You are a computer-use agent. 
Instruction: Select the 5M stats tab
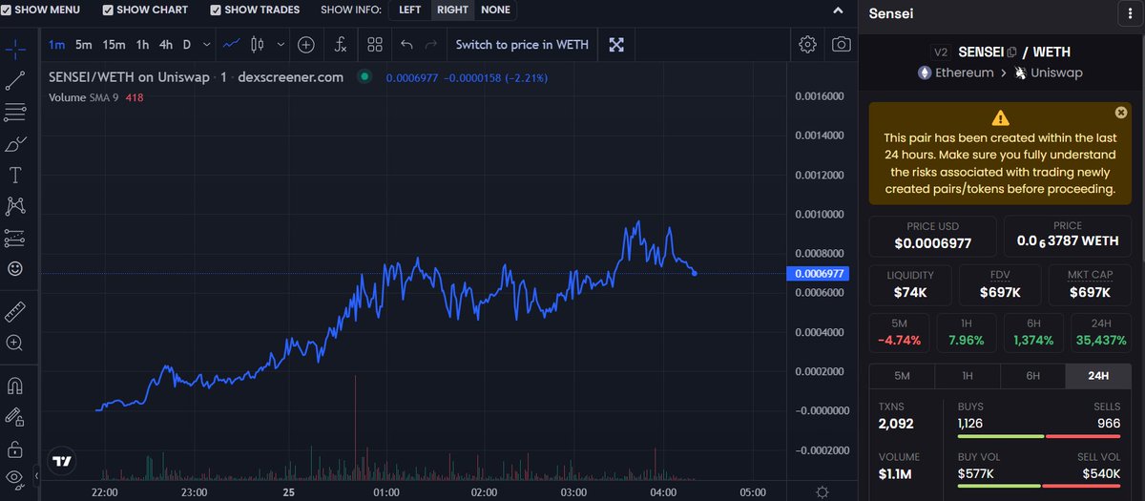[902, 376]
